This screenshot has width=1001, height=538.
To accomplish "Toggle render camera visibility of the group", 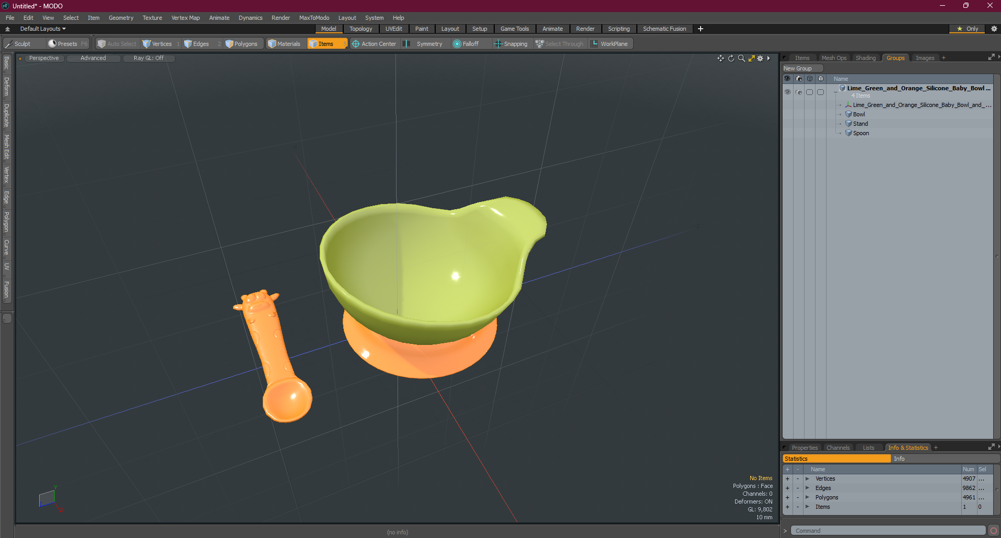I will [799, 92].
